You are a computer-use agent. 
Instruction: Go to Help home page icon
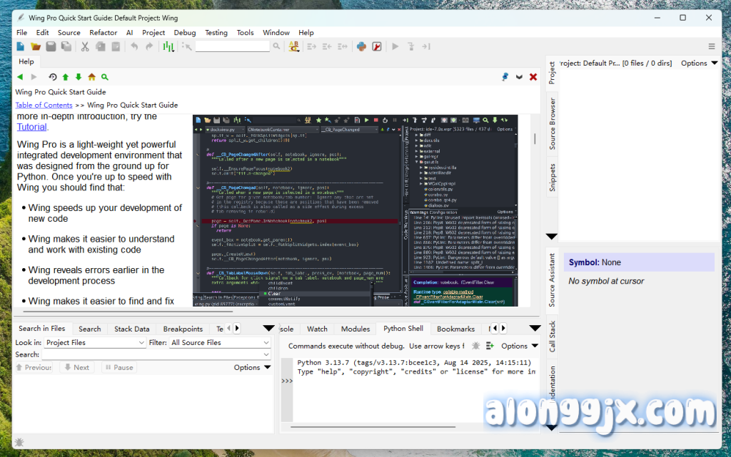[x=91, y=77]
